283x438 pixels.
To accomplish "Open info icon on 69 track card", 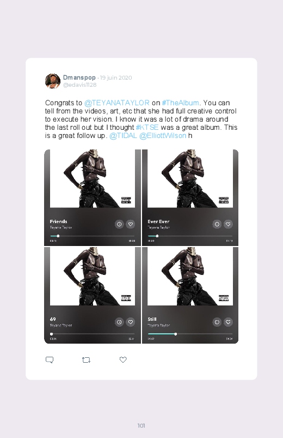I will (119, 322).
